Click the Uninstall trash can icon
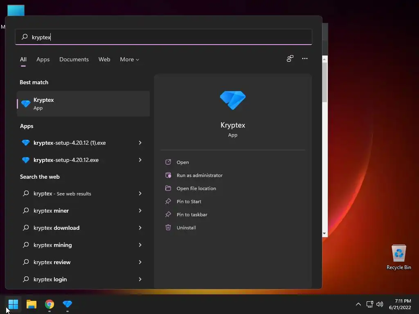Image resolution: width=419 pixels, height=314 pixels. tap(168, 227)
